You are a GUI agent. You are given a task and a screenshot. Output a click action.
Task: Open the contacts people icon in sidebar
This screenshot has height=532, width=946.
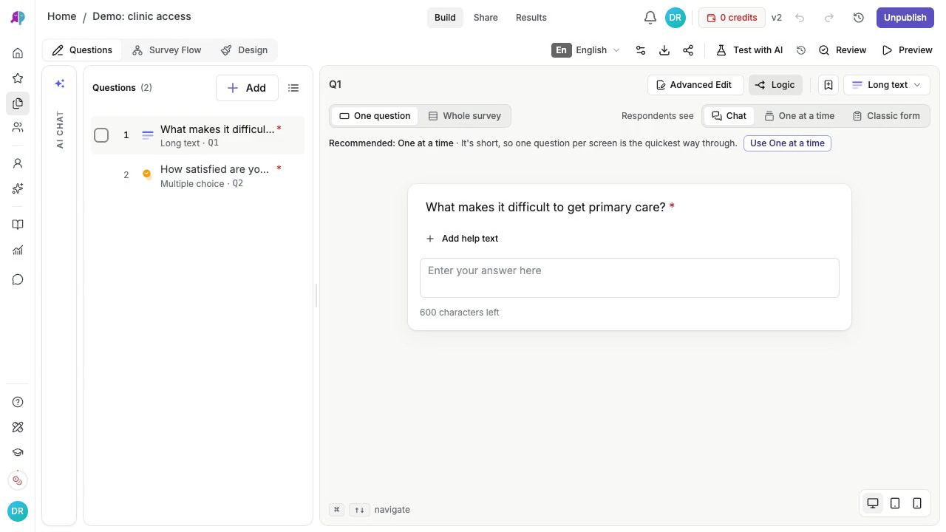coord(18,127)
